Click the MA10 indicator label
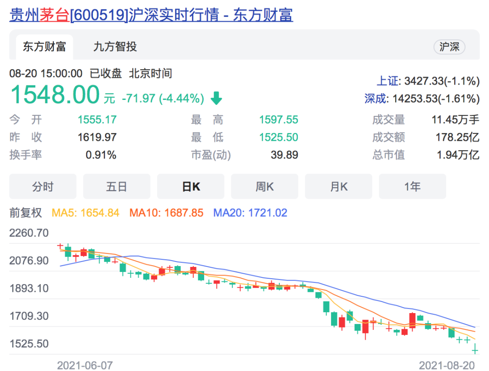Screen dimensions: 489x371 [166, 213]
